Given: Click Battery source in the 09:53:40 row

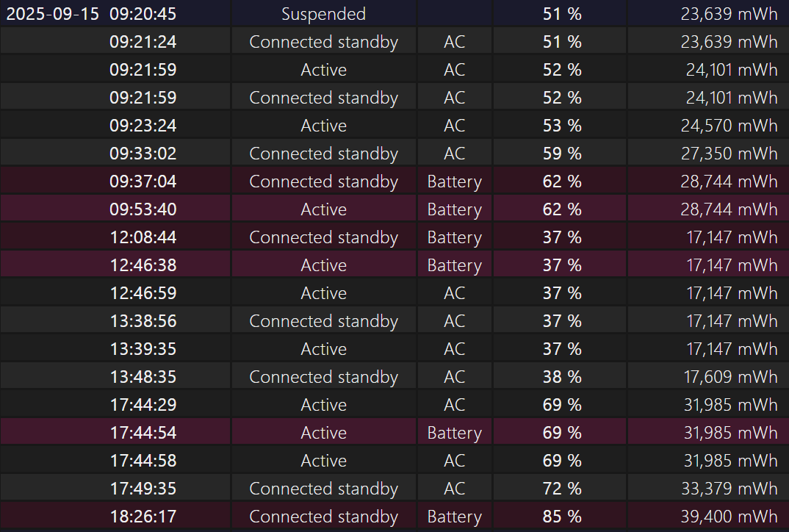Looking at the screenshot, I should (x=454, y=209).
